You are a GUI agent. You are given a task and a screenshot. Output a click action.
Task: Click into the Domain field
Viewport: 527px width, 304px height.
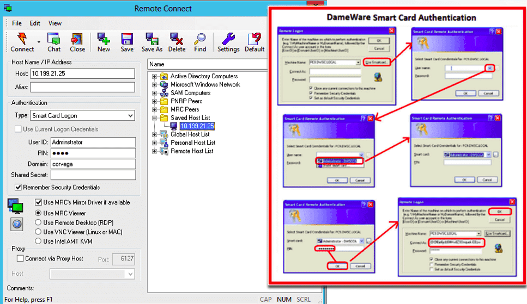coord(93,164)
